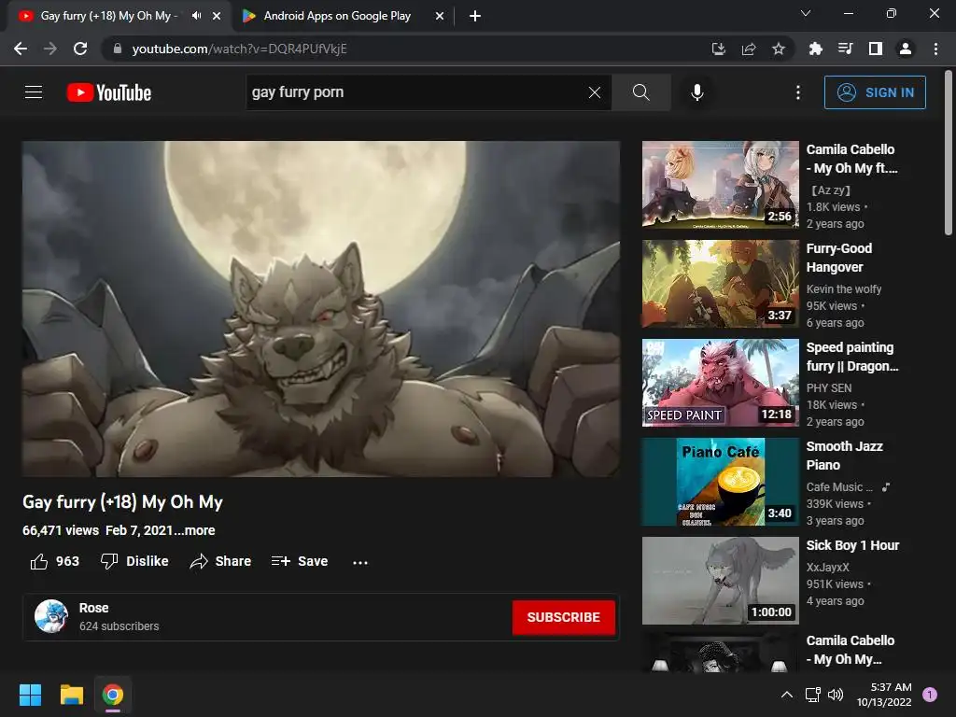Open Rose channel avatar

click(51, 616)
